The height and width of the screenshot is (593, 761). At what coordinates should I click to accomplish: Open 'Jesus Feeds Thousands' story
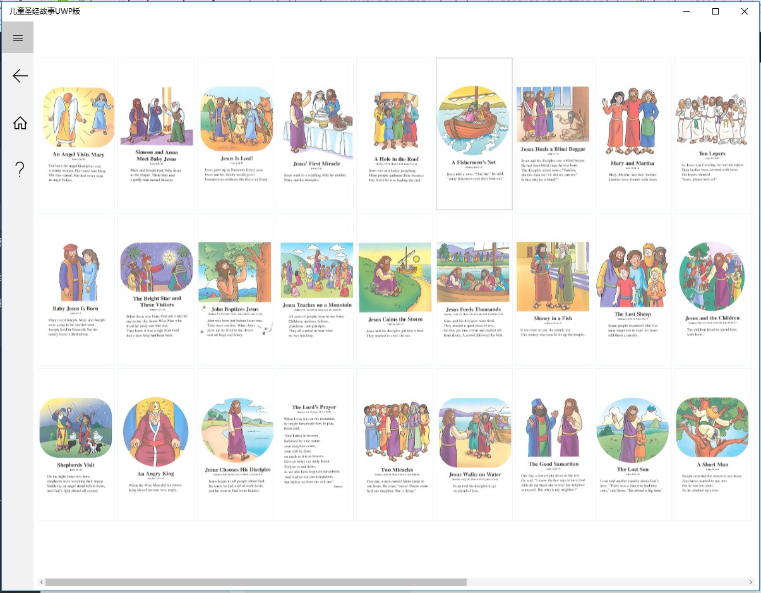[474, 289]
